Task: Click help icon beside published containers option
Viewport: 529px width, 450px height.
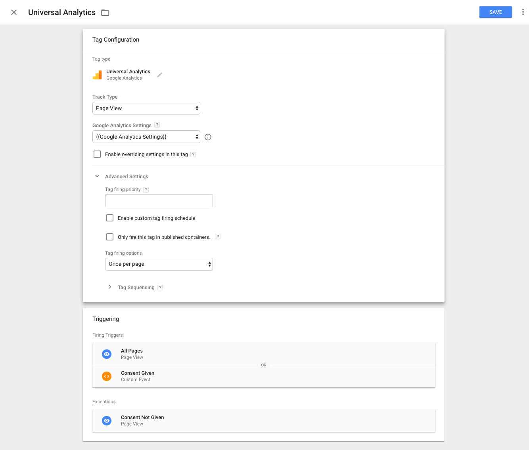Action: (218, 236)
